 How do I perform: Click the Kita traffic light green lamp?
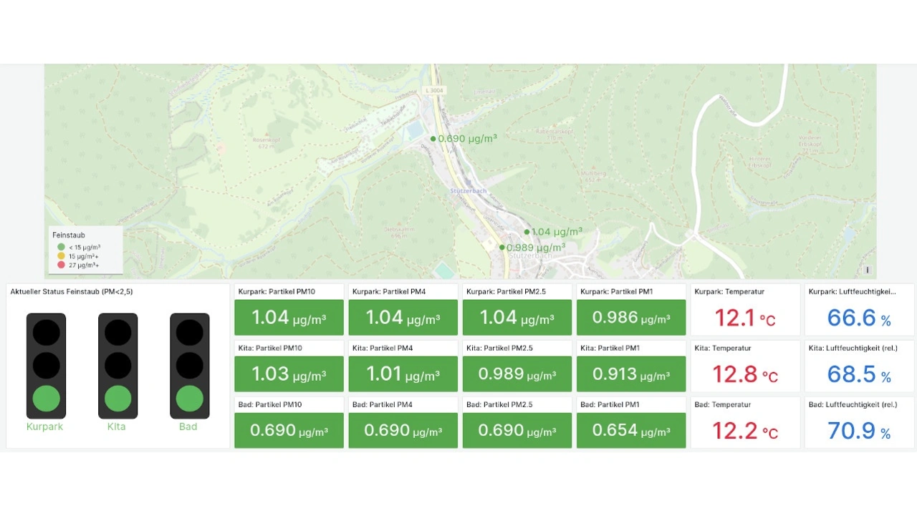pos(117,399)
